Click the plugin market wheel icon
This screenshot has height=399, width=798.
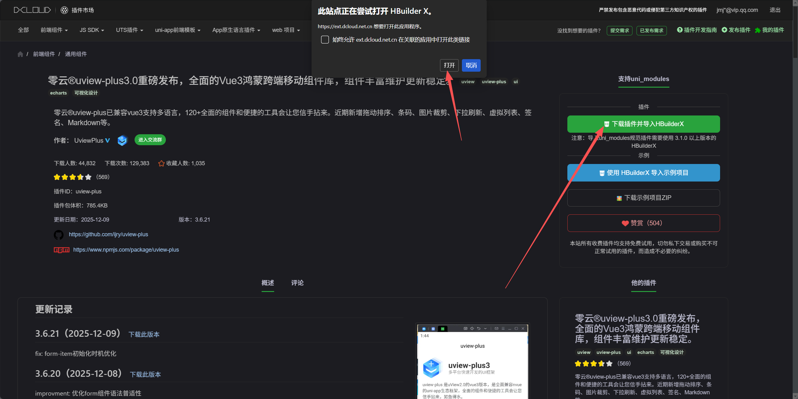pos(64,10)
